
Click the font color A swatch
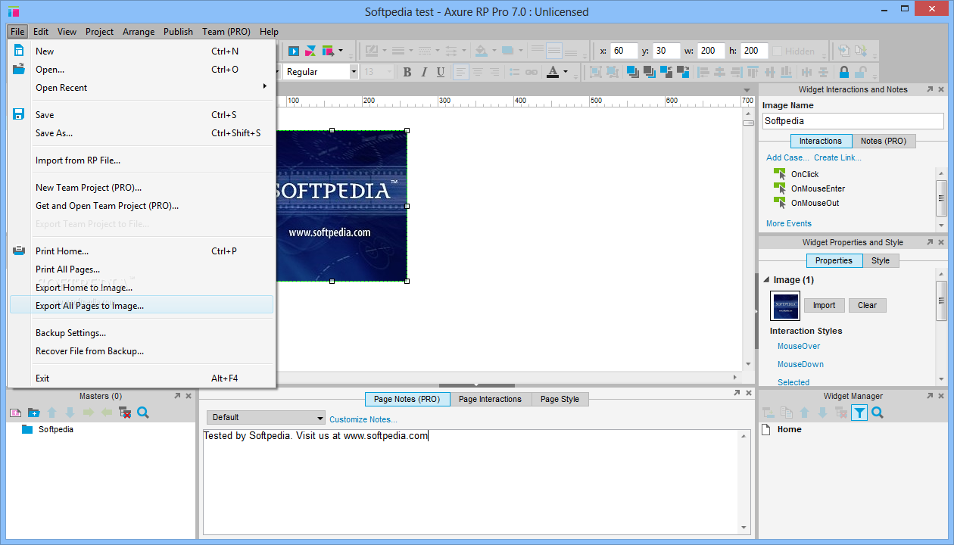552,72
